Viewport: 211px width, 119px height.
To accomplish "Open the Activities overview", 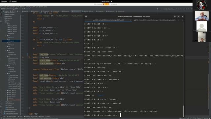I will point(4,1).
